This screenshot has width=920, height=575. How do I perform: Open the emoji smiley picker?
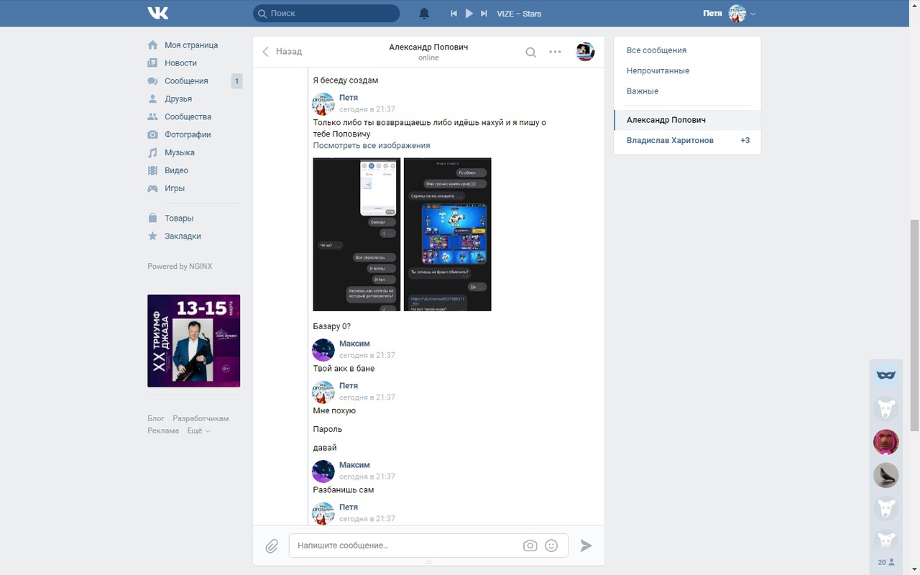[x=551, y=546]
